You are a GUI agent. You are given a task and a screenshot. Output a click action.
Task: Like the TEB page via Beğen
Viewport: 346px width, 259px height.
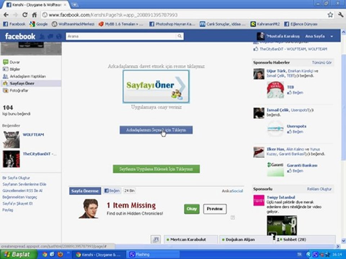(x=295, y=92)
